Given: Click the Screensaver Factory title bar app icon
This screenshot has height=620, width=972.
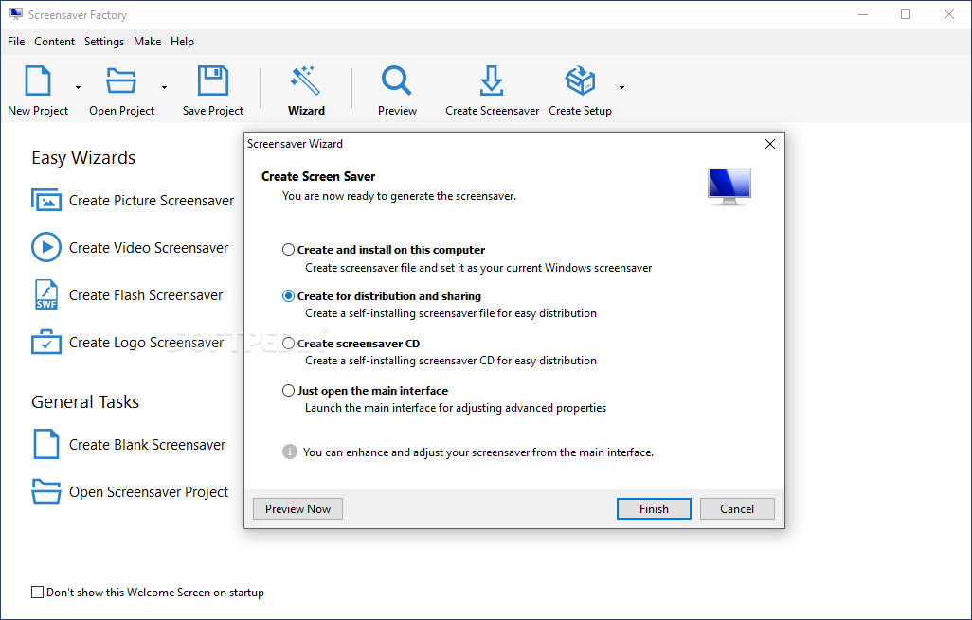Looking at the screenshot, I should click(16, 14).
